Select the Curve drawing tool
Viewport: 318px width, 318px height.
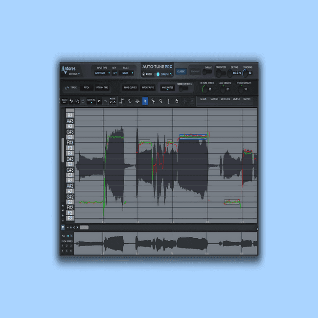point(129,101)
